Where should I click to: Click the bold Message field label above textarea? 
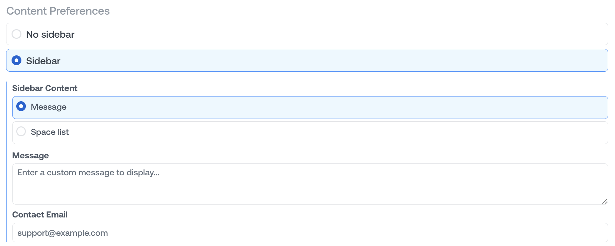pos(31,155)
